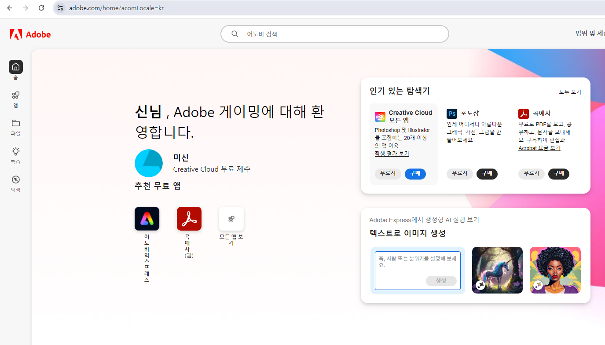This screenshot has height=345, width=605.
Task: Click the 곡예사 Acrobat icon in the 인기 있는 탐색기 card
Action: pyautogui.click(x=524, y=114)
